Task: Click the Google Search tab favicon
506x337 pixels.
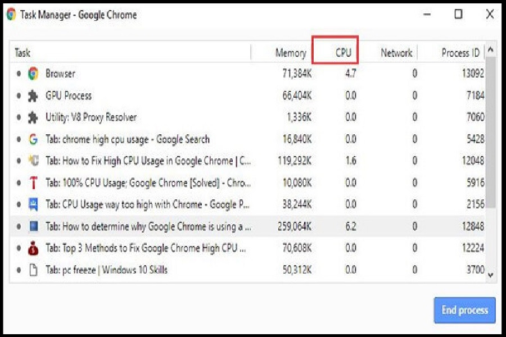Action: (x=33, y=139)
